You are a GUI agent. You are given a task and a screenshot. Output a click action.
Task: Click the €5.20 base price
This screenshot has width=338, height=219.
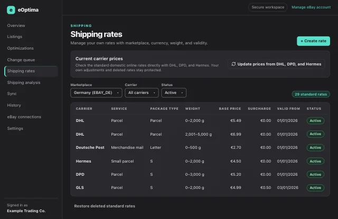236,175
